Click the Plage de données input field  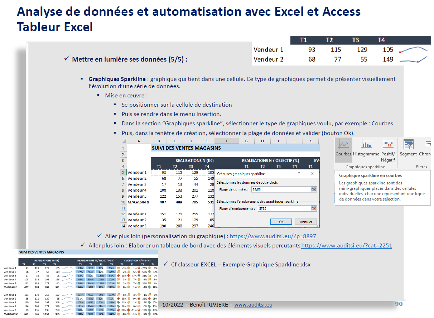pyautogui.click(x=281, y=189)
